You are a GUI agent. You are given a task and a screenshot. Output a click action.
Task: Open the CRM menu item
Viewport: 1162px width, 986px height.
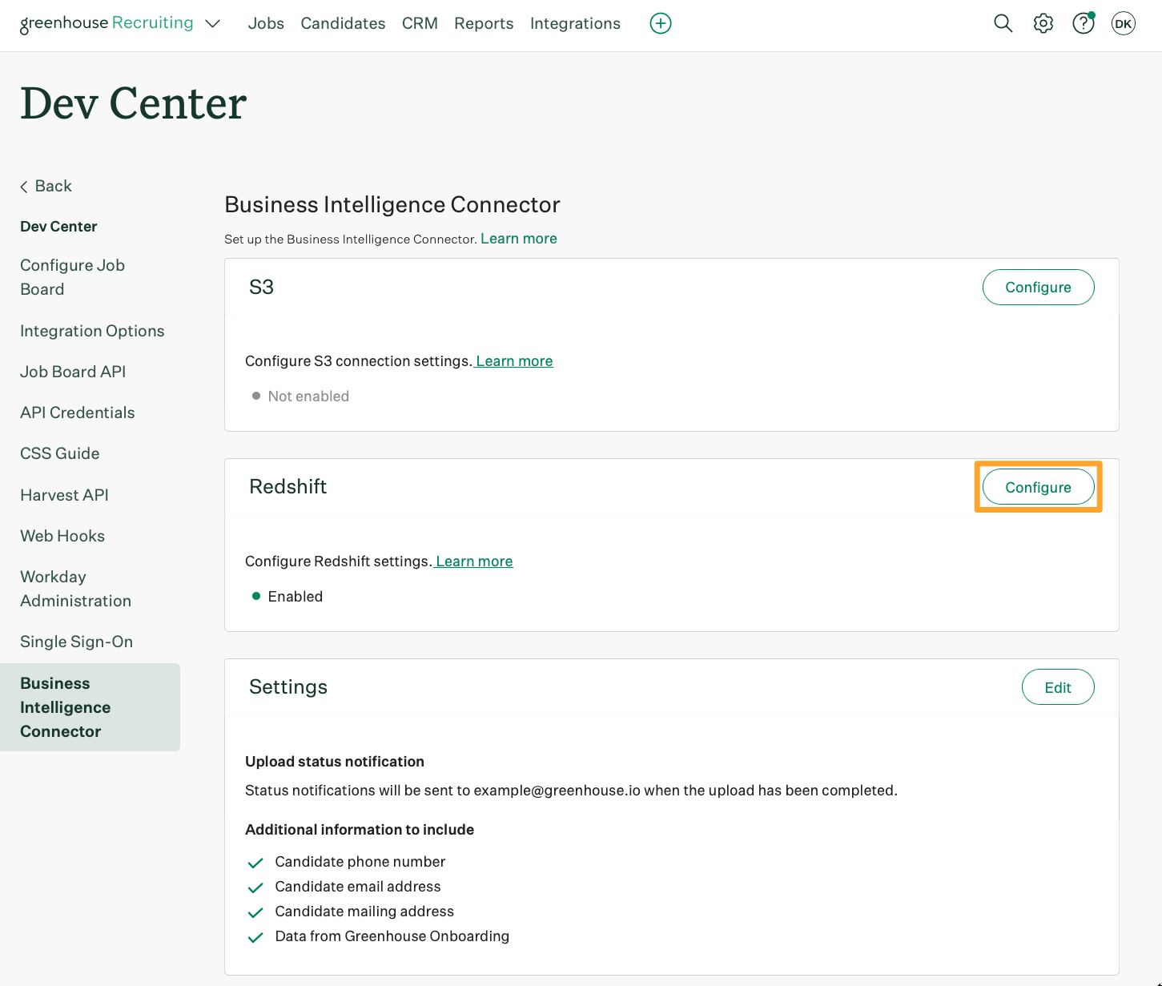tap(420, 23)
